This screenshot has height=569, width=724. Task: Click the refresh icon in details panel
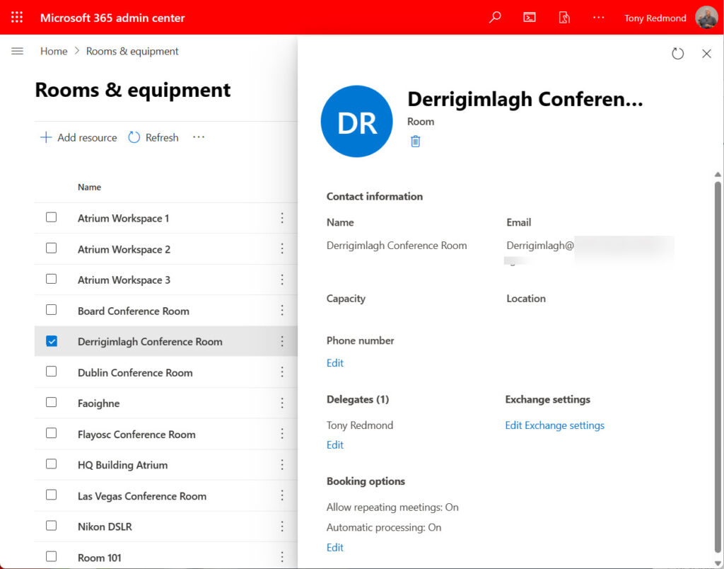click(677, 54)
